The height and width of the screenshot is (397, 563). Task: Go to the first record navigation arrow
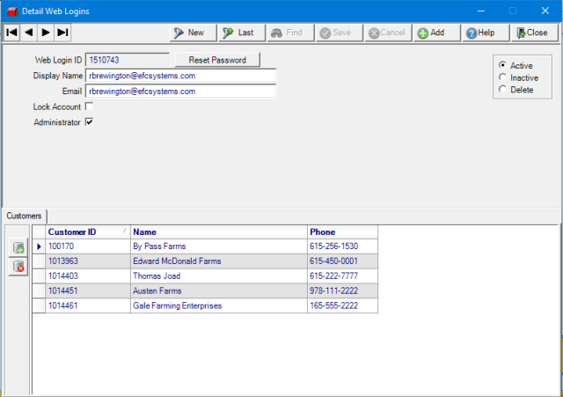click(11, 33)
